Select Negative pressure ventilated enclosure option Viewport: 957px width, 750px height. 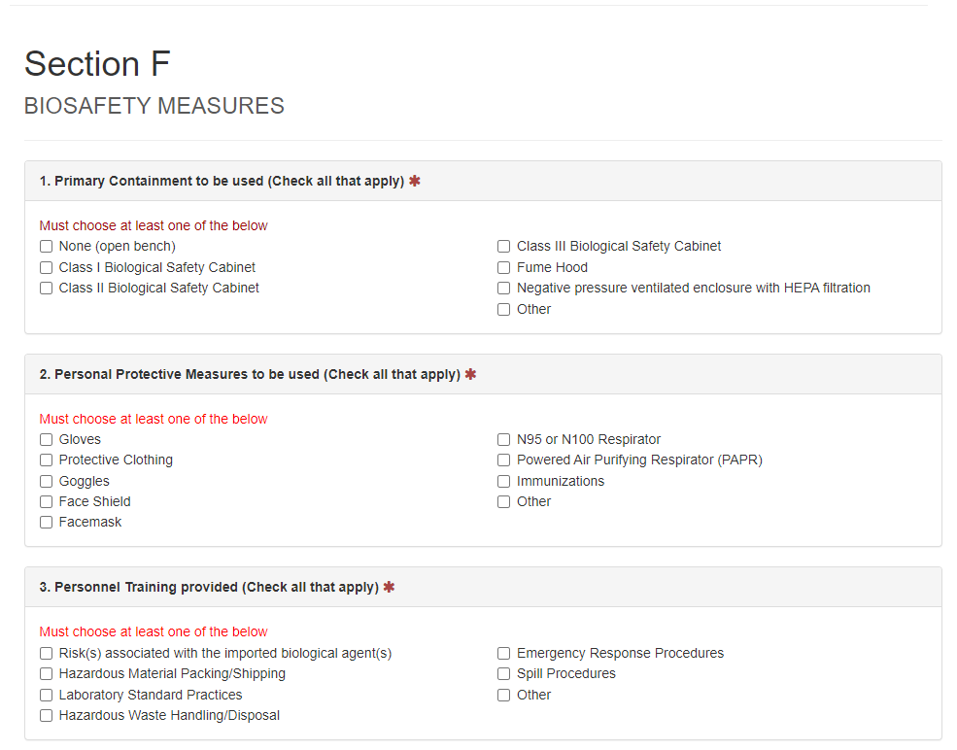click(503, 289)
